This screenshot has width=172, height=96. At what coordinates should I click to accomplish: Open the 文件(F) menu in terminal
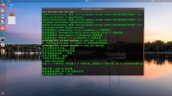pos(45,12)
